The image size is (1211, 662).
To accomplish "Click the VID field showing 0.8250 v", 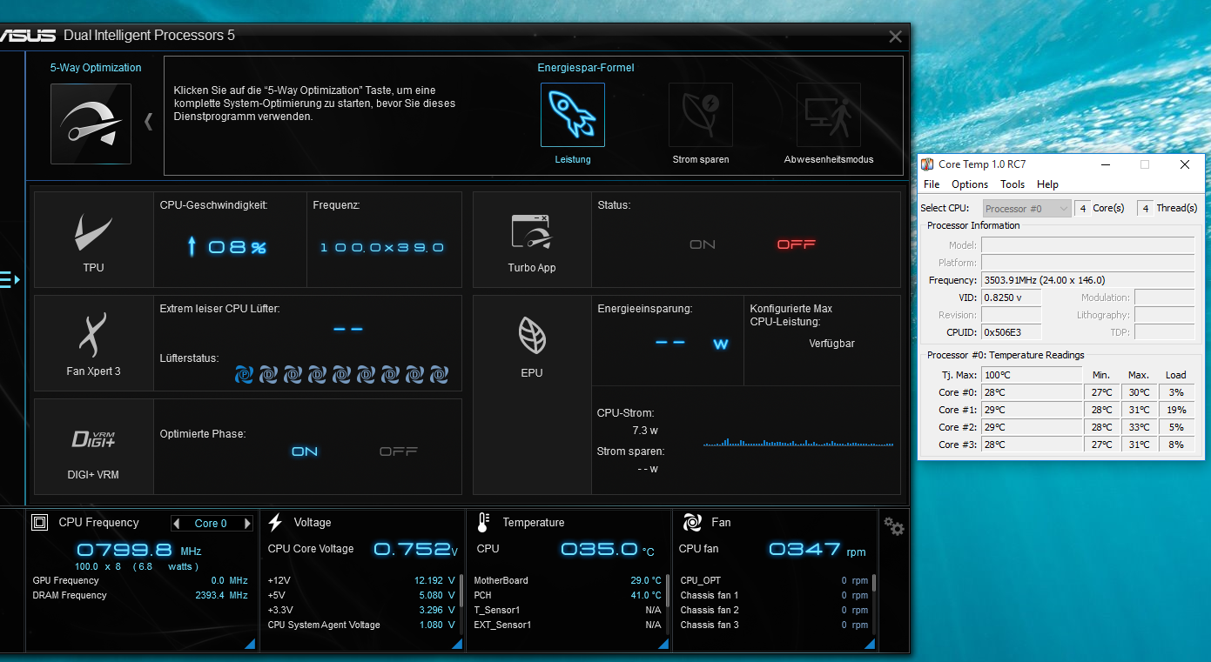I will pos(1012,298).
